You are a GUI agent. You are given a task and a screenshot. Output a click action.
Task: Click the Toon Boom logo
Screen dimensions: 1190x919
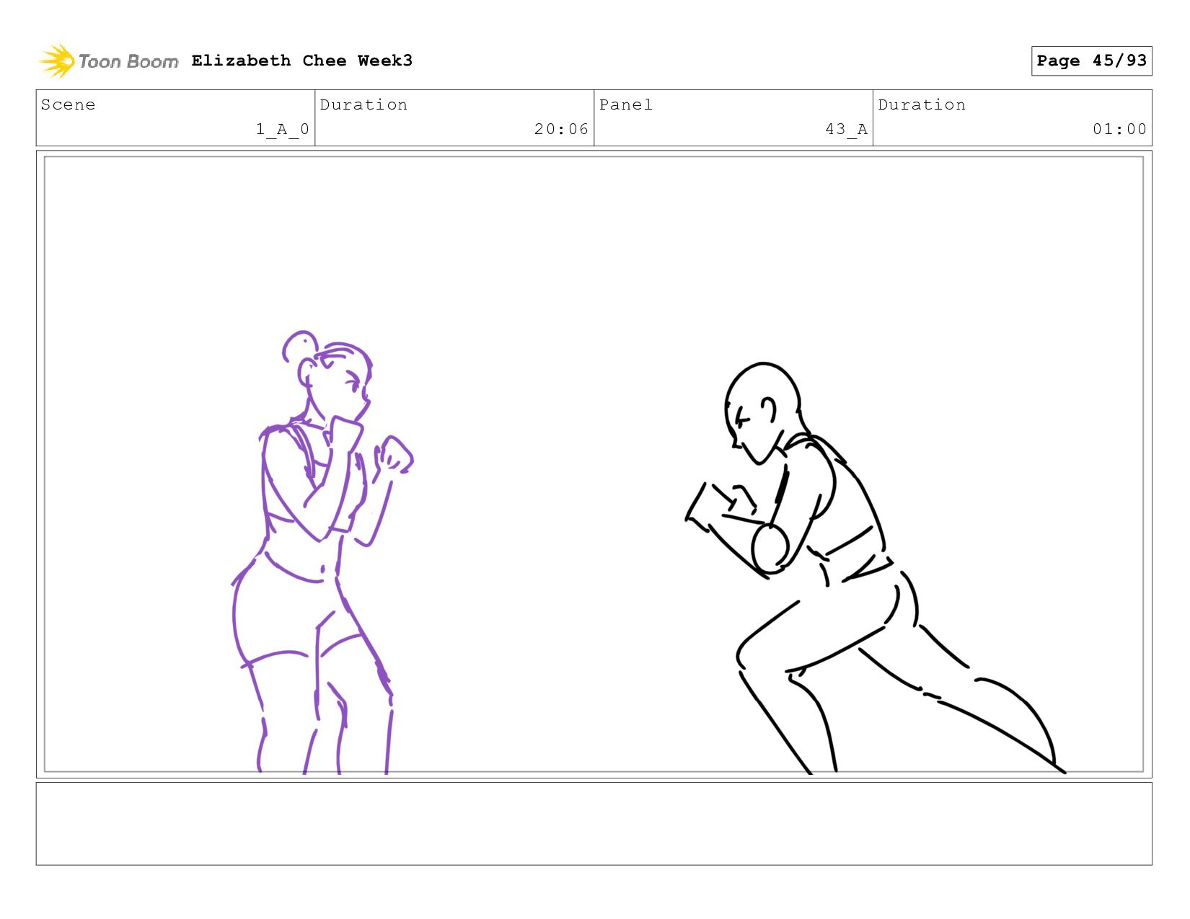pyautogui.click(x=108, y=61)
